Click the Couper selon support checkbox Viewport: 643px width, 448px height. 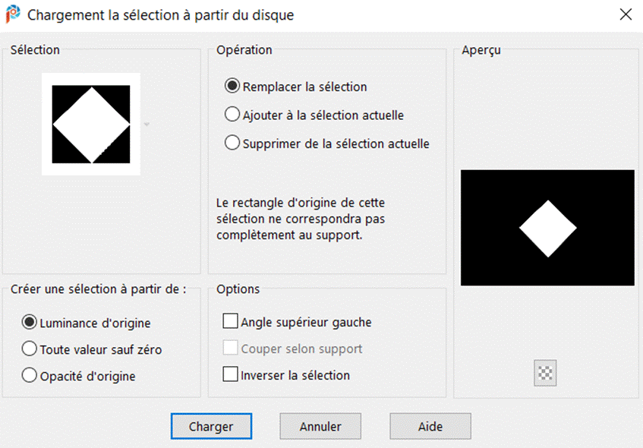[230, 349]
